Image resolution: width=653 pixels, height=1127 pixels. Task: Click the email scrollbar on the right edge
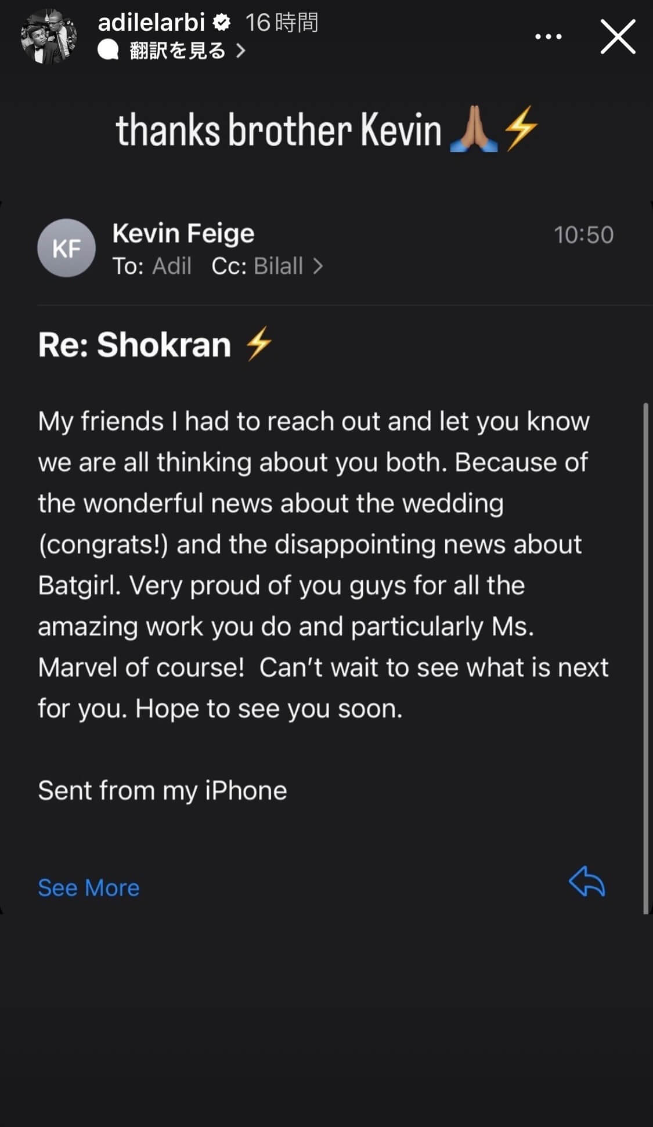(645, 658)
